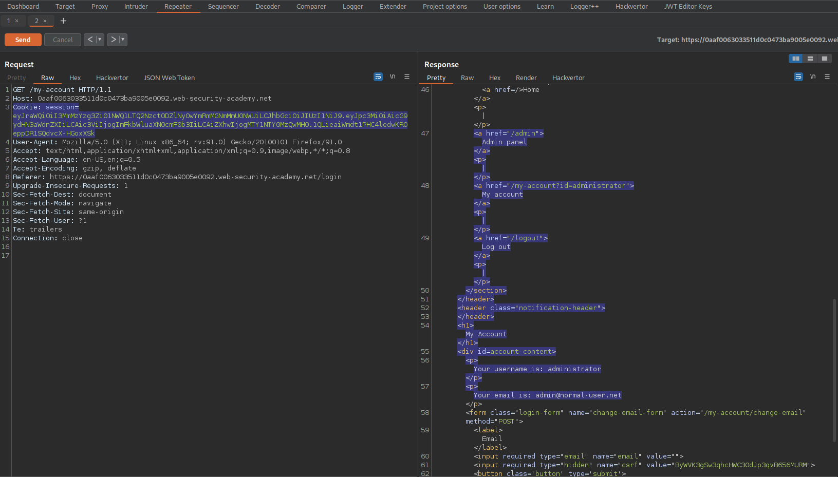The height and width of the screenshot is (477, 838).
Task: Open the Extender tab
Action: pos(393,7)
